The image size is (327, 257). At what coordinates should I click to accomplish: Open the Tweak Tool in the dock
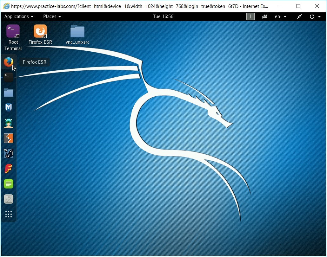click(x=9, y=199)
